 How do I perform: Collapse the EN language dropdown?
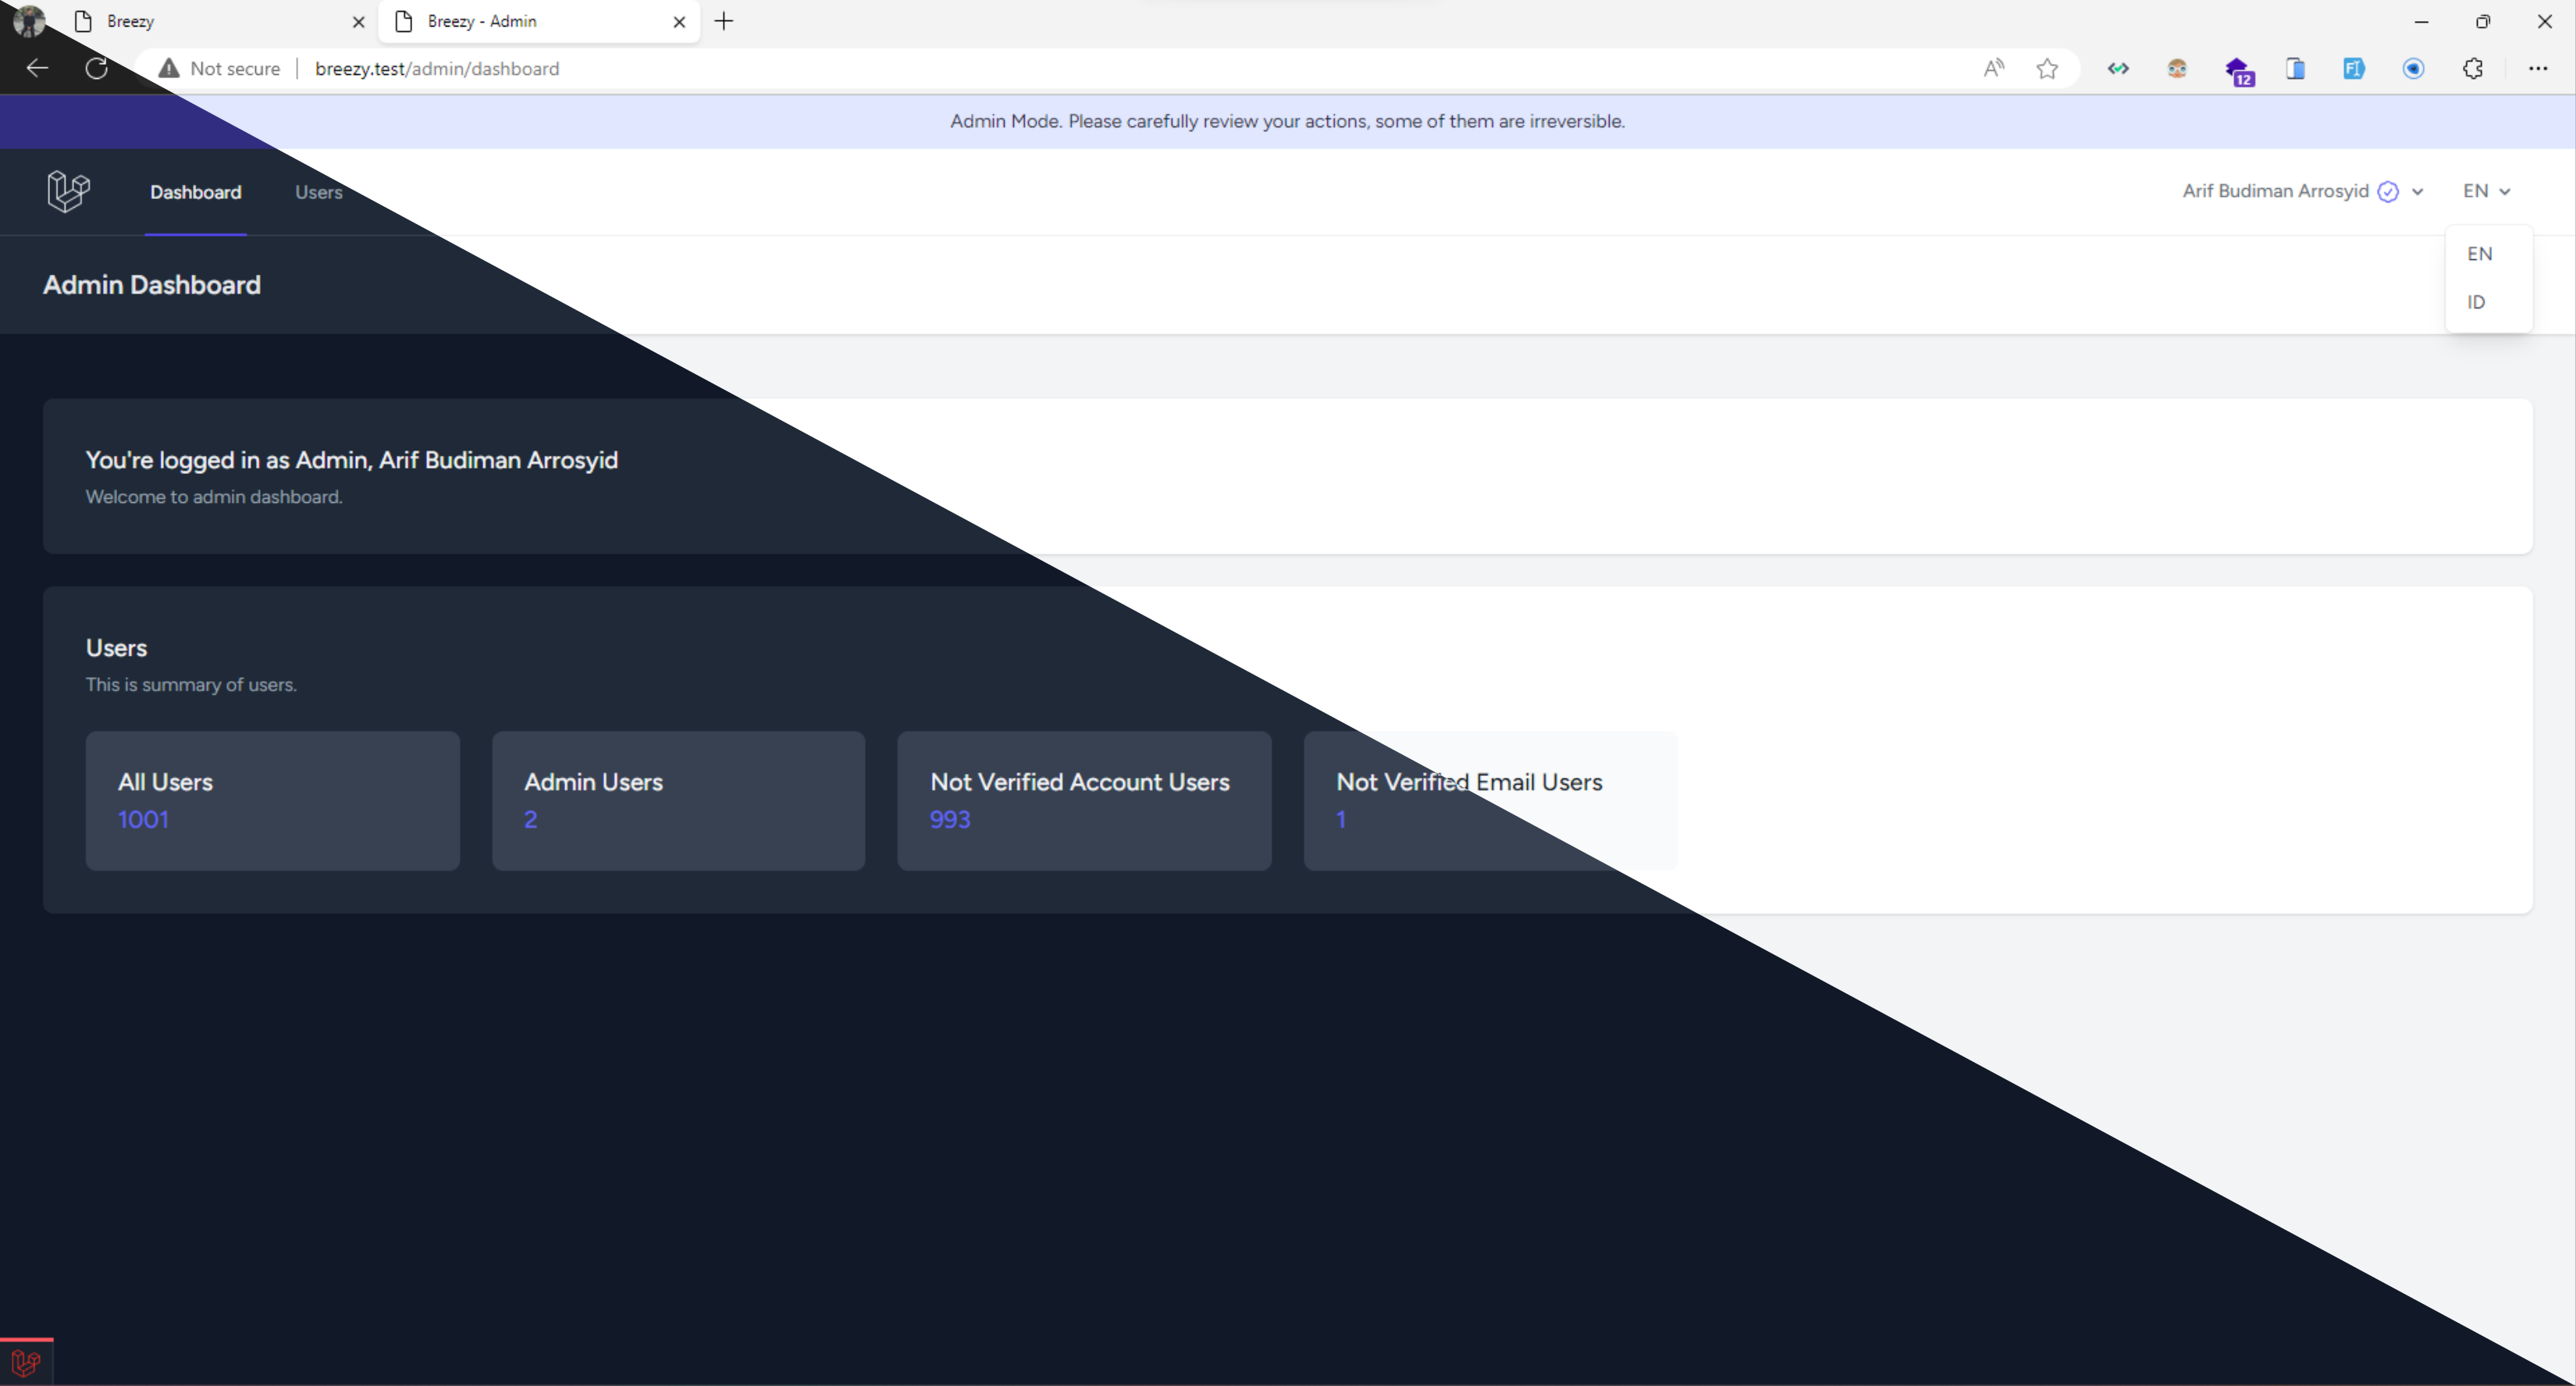pos(2486,191)
